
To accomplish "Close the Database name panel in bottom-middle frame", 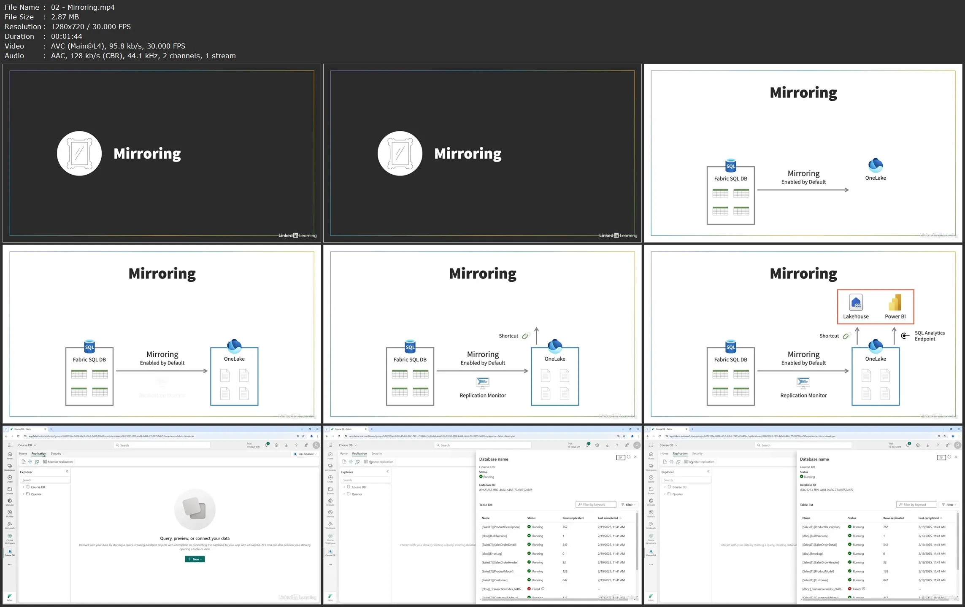I will (x=635, y=457).
